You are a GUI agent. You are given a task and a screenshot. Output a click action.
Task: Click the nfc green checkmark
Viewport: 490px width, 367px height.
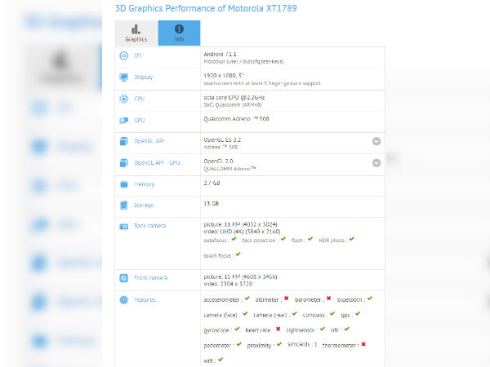pyautogui.click(x=347, y=329)
